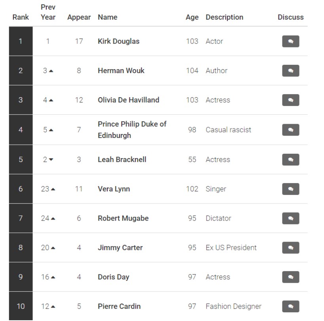
Task: Select the name Vera Lynn
Action: tap(114, 189)
